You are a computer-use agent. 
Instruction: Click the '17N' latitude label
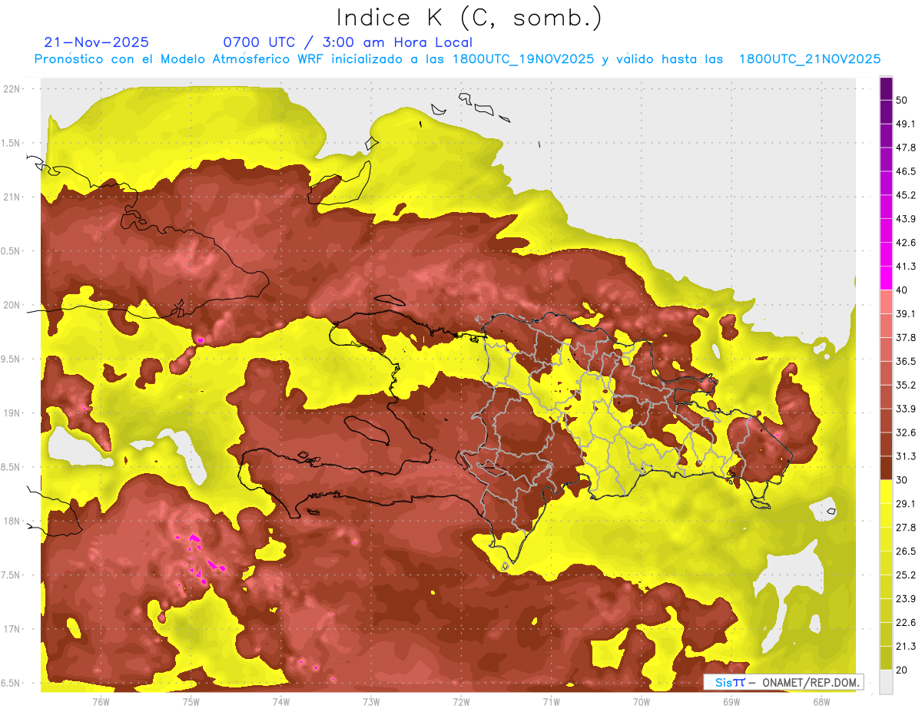pos(12,630)
